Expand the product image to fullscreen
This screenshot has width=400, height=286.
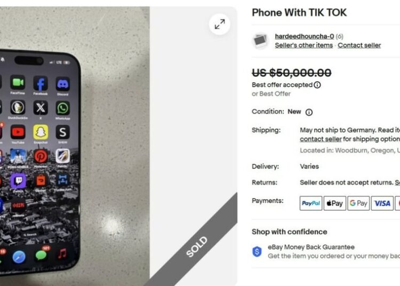219,24
